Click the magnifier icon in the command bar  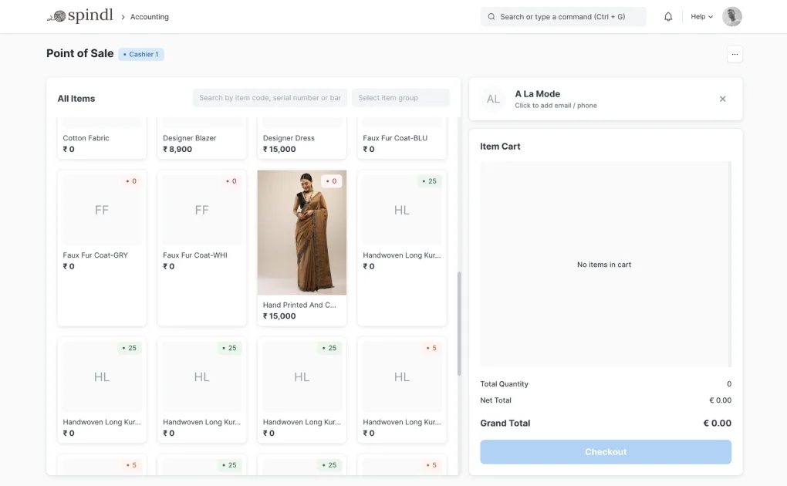(491, 15)
